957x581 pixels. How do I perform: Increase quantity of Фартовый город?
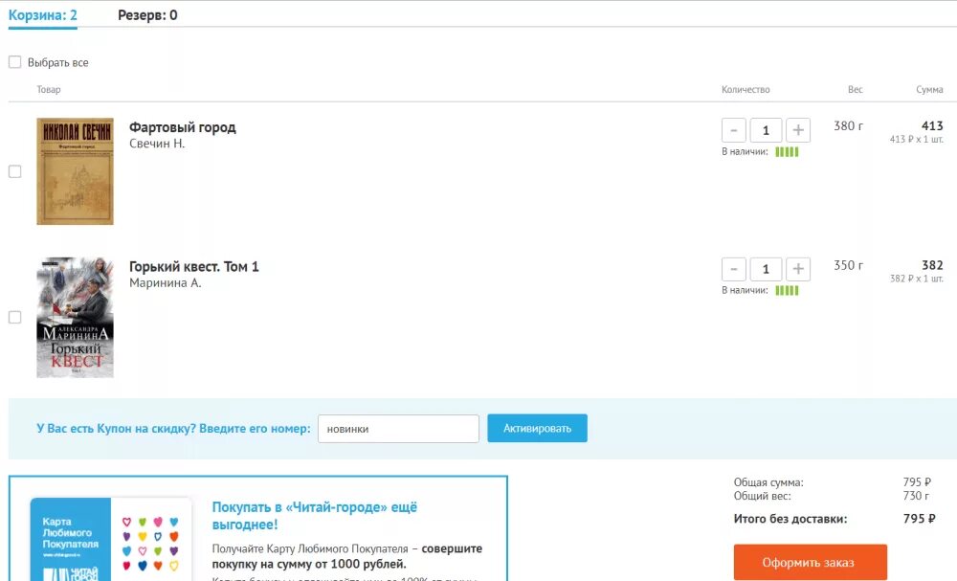[x=798, y=130]
